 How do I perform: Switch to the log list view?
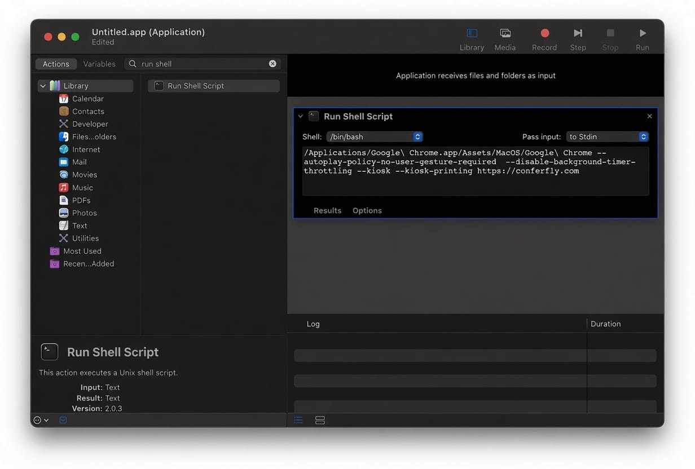[298, 420]
